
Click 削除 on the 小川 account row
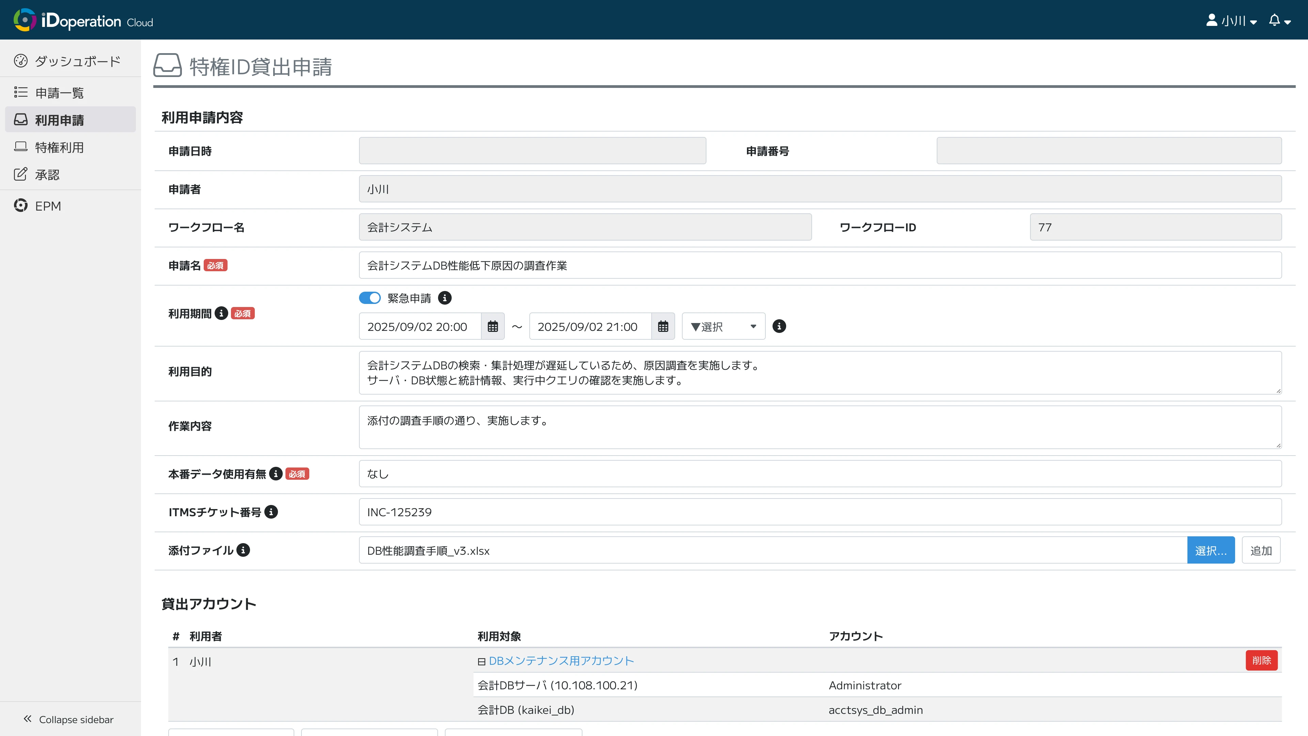point(1262,660)
